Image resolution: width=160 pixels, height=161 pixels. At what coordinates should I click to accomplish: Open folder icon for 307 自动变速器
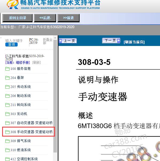(7, 123)
